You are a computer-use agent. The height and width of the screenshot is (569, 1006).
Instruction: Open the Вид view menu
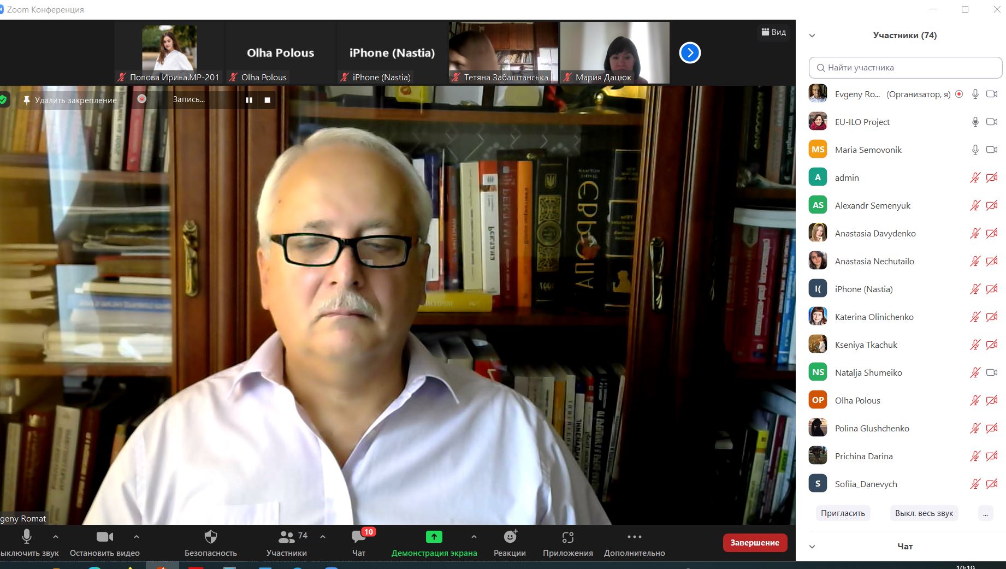774,32
